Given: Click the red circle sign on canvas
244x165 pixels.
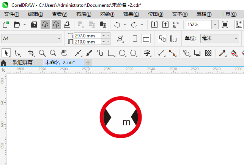Looking at the screenshot, I should pos(121,117).
